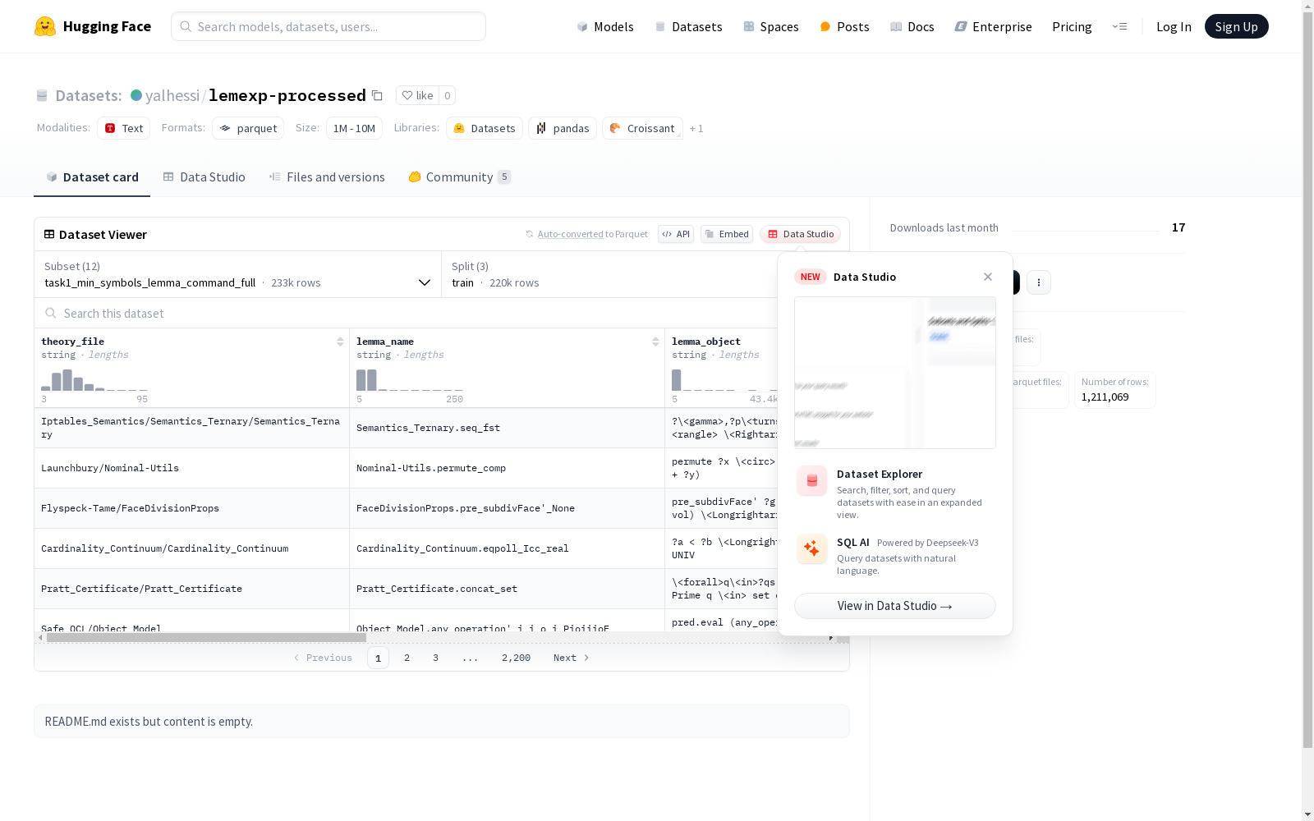The width and height of the screenshot is (1314, 821).
Task: Focus the main search models field
Action: click(328, 26)
